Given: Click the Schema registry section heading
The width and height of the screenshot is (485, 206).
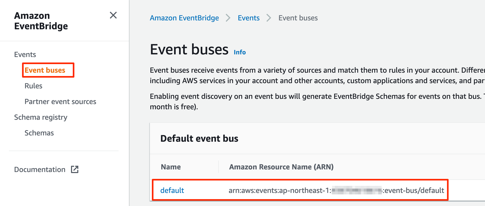Looking at the screenshot, I should [41, 117].
